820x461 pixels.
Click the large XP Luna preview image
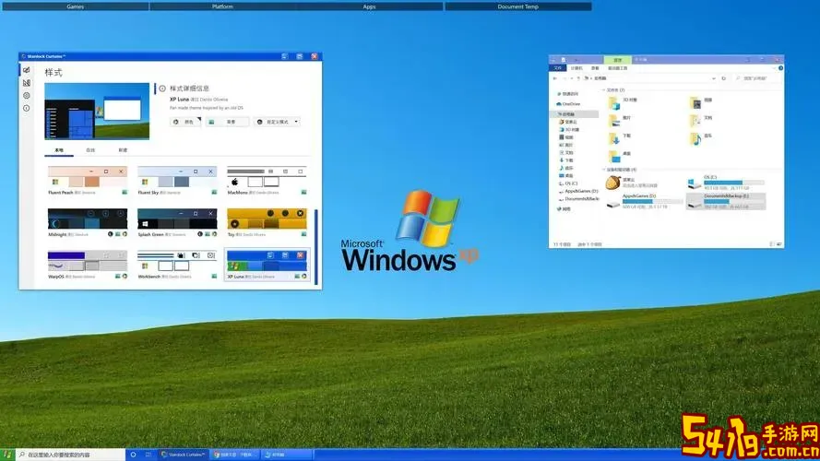click(x=97, y=111)
